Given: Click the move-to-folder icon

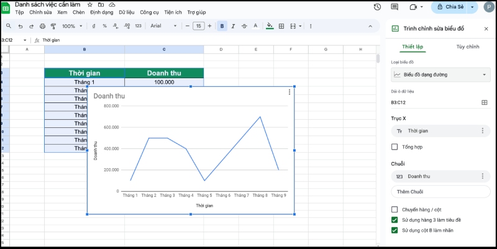Looking at the screenshot, I should point(101,5).
